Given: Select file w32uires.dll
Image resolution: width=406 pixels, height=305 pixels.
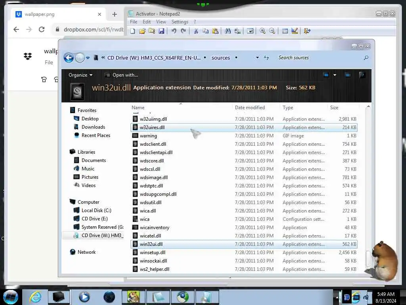Looking at the screenshot, I should [x=244, y=127].
